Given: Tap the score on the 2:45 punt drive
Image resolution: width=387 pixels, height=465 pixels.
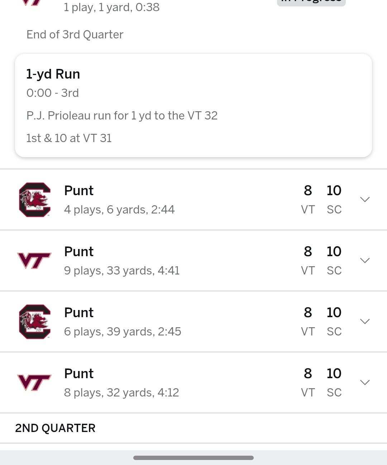Looking at the screenshot, I should [x=321, y=321].
